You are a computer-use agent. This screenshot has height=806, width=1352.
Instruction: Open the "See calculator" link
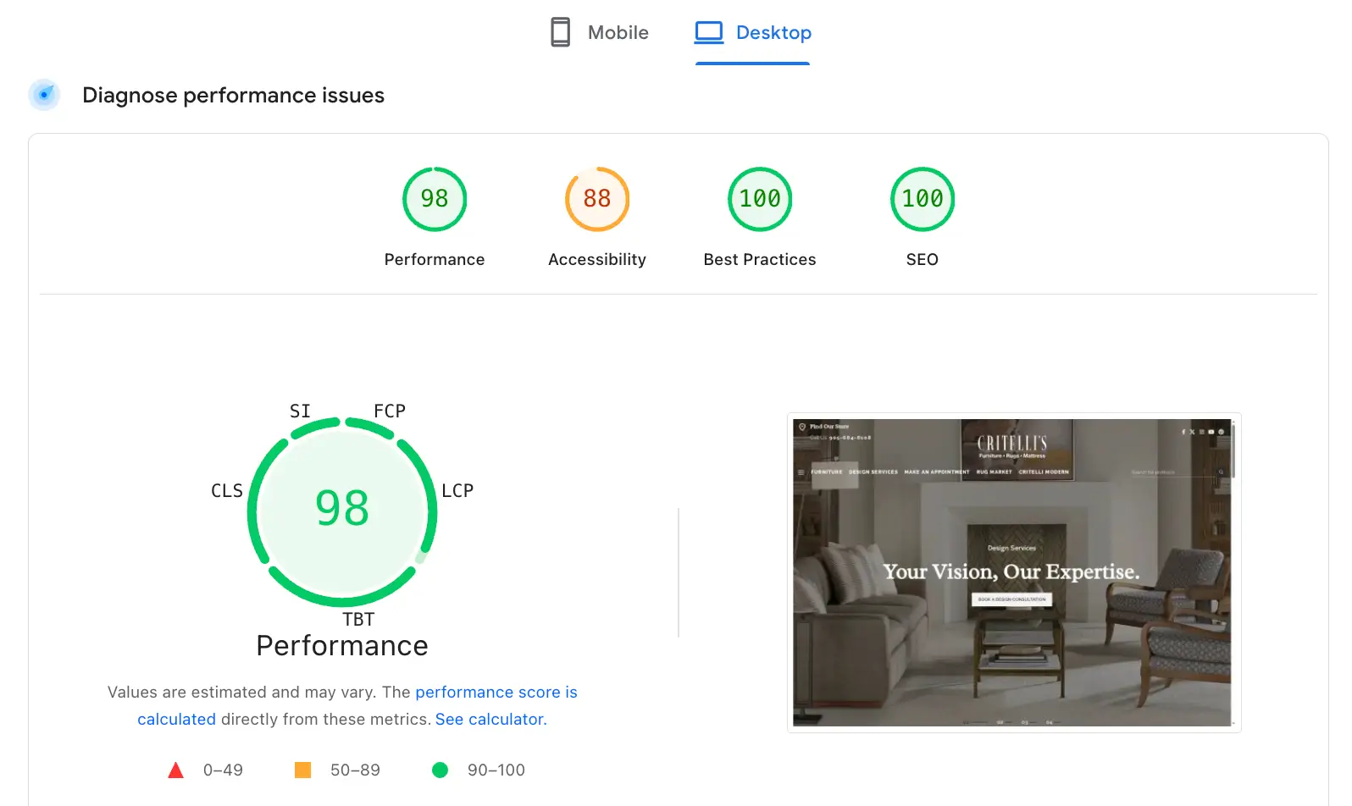coord(490,720)
